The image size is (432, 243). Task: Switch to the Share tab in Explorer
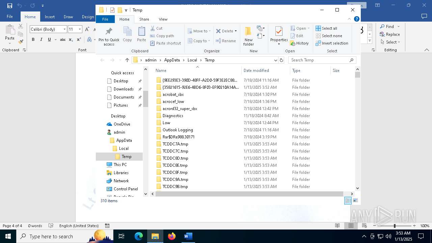click(144, 19)
